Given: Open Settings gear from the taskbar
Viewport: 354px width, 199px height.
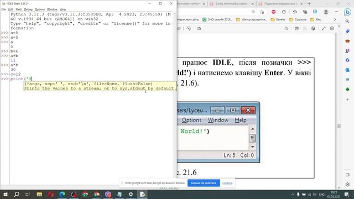Looking at the screenshot, I should point(131,194).
